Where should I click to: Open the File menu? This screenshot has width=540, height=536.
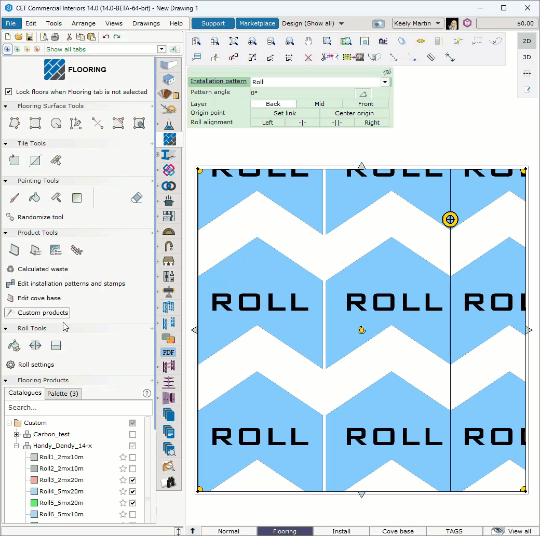tap(11, 23)
